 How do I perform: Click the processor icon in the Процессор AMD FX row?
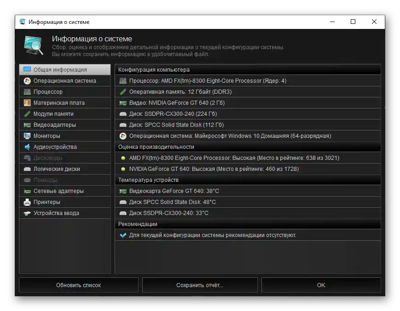pyautogui.click(x=123, y=81)
